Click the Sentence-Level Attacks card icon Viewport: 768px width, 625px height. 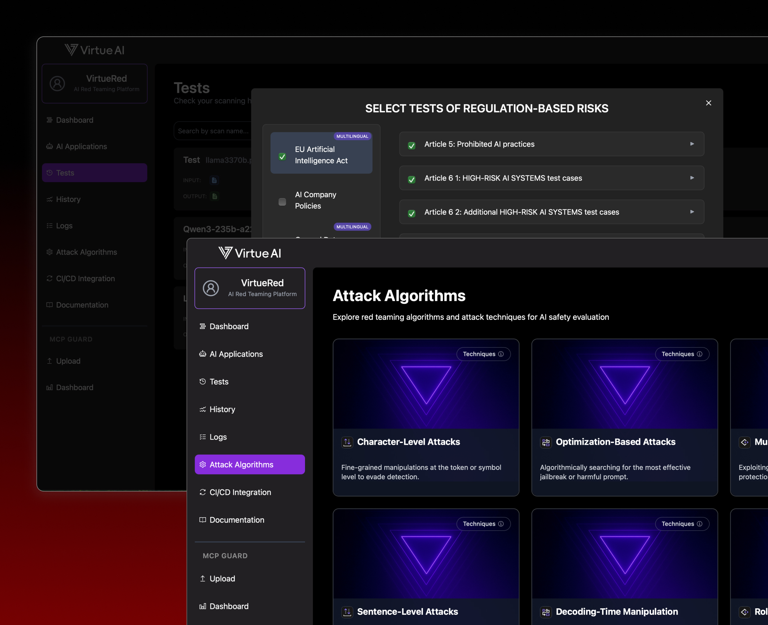click(347, 611)
